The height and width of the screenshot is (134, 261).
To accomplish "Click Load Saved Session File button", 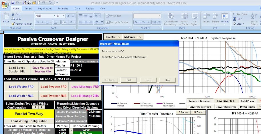I will (x=17, y=70).
